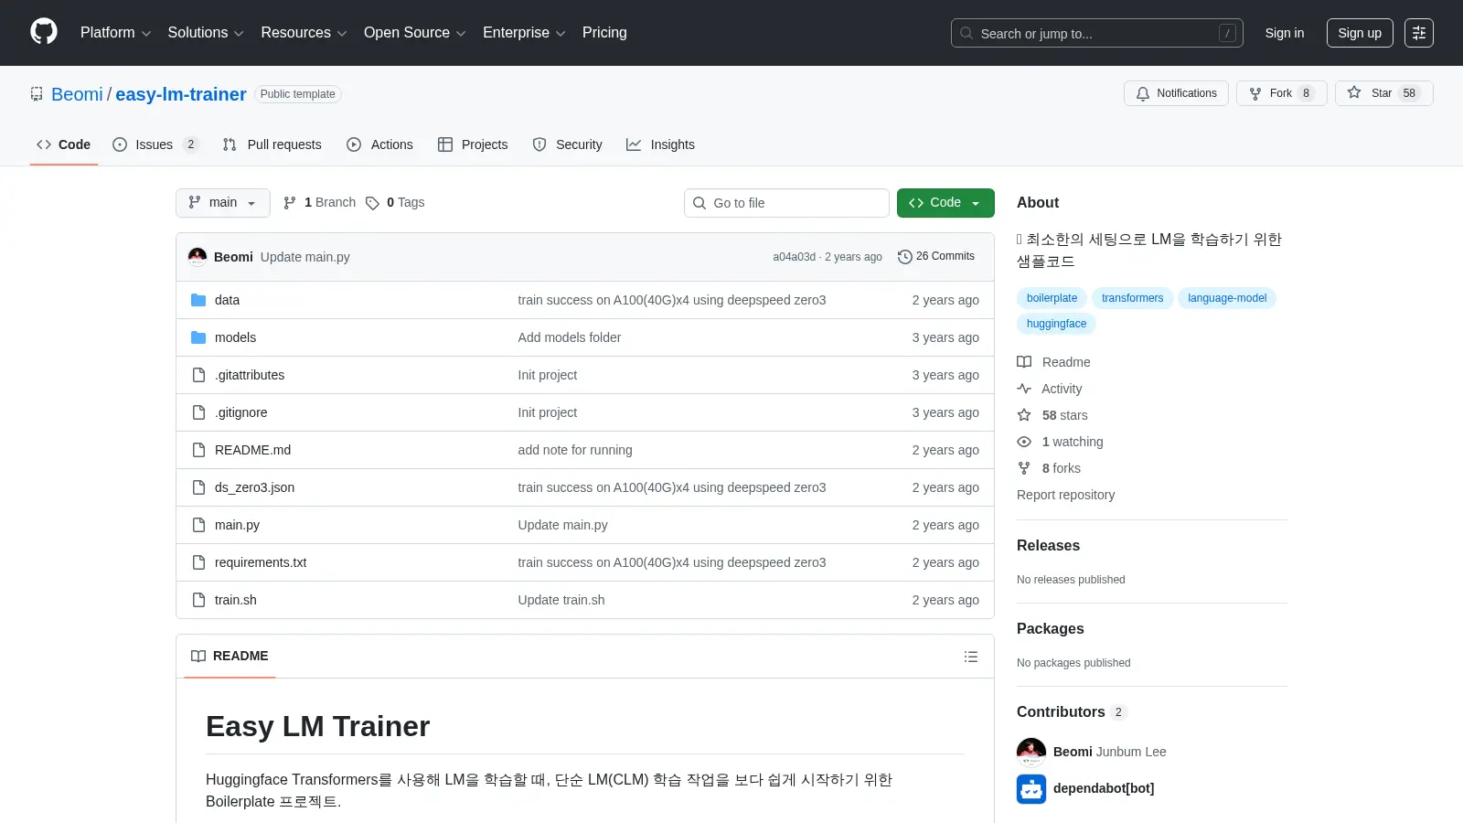The height and width of the screenshot is (823, 1463).
Task: Open the GitHub home logo
Action: pos(44,32)
